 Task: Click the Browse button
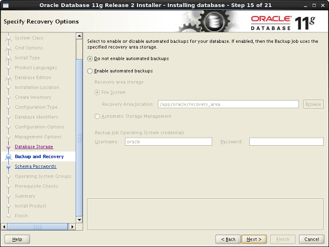pos(313,104)
